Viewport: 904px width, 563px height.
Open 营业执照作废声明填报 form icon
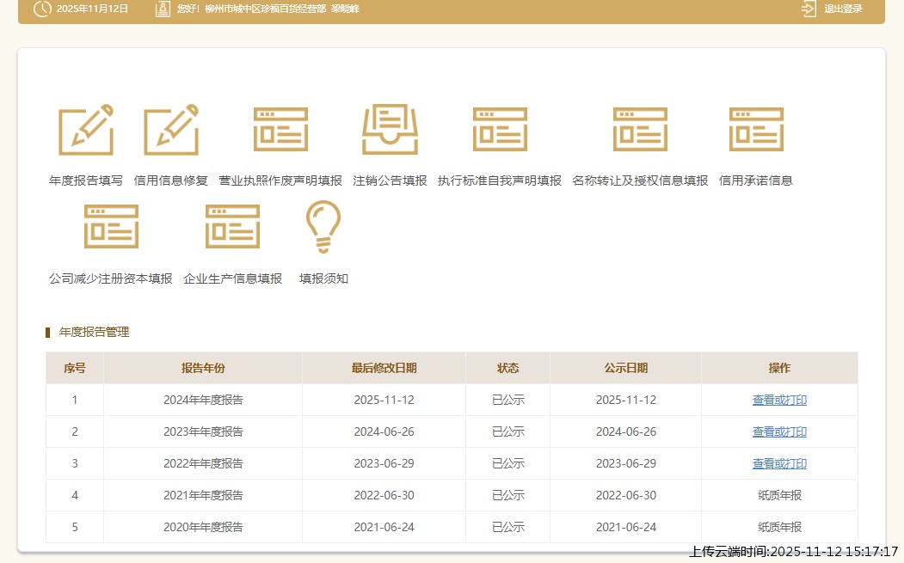(280, 130)
